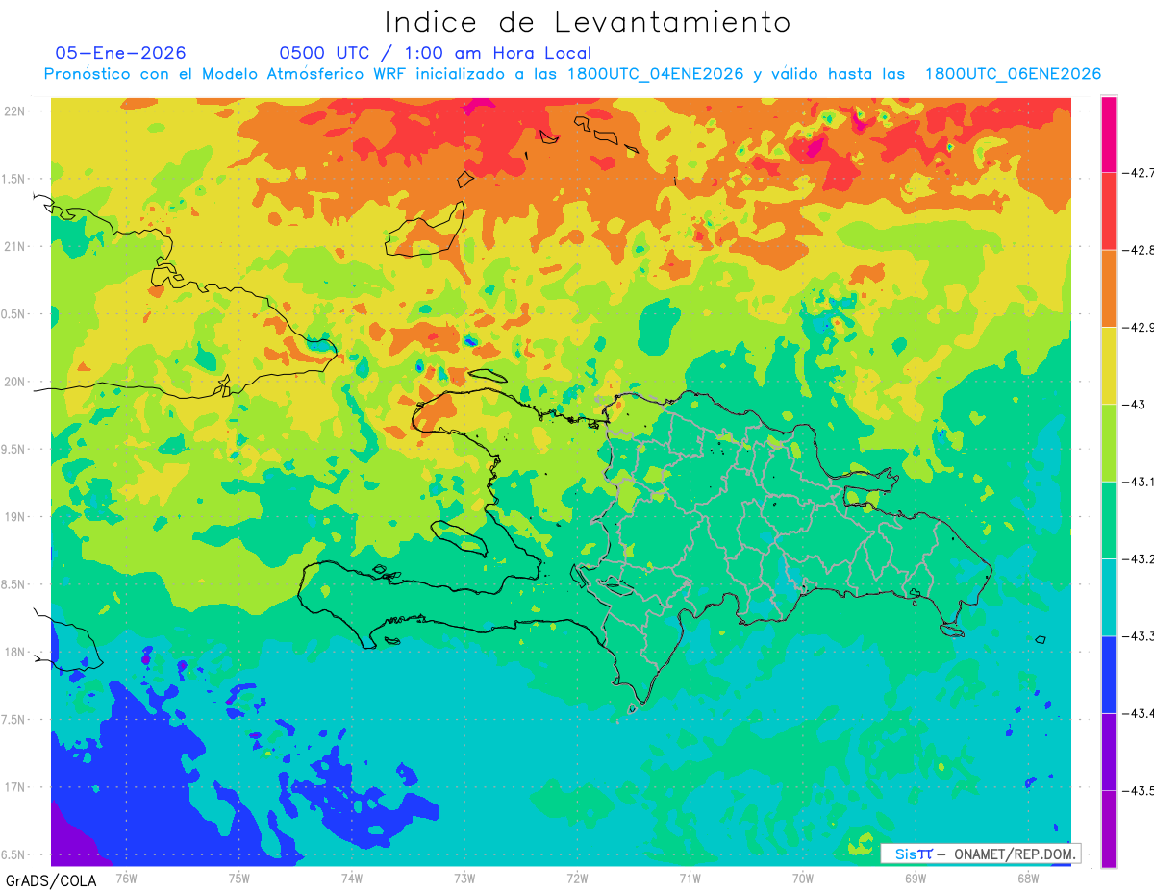
Task: Click the 'Pronóstico con el Modelo Atmósferico WRF' line
Action: click(573, 74)
